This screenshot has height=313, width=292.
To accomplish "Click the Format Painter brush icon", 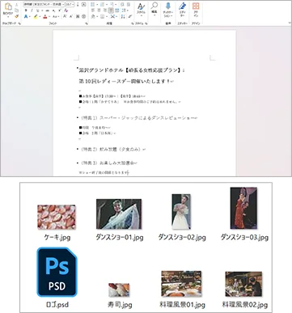I will (17, 17).
